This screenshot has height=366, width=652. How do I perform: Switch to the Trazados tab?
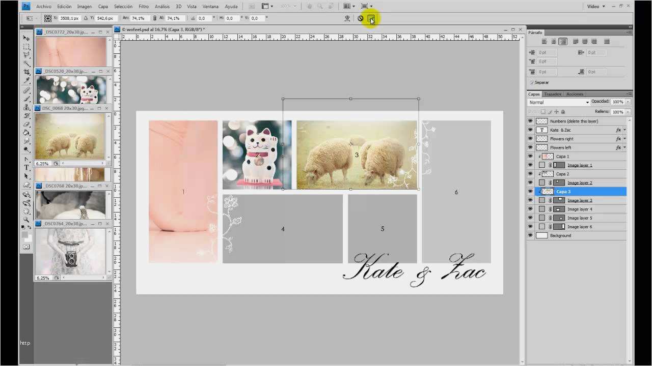[552, 94]
